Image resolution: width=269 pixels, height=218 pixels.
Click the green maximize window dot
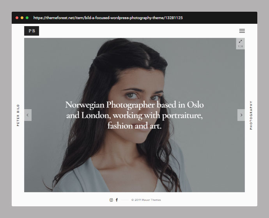coord(27,18)
